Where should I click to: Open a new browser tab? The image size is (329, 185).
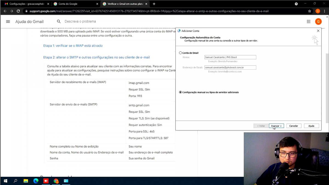click(154, 4)
